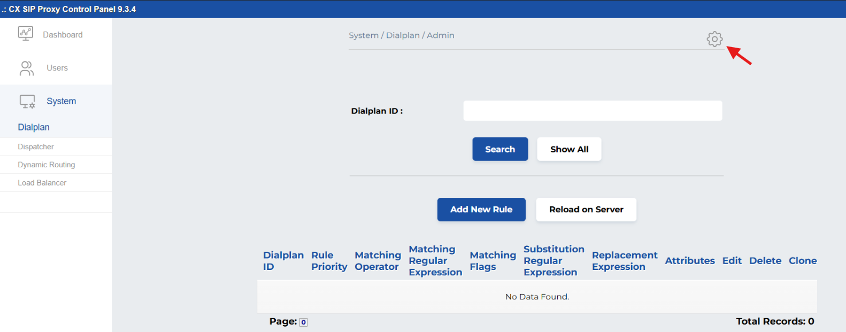The width and height of the screenshot is (846, 332).
Task: Click the System monitor gear icon
Action: click(27, 102)
